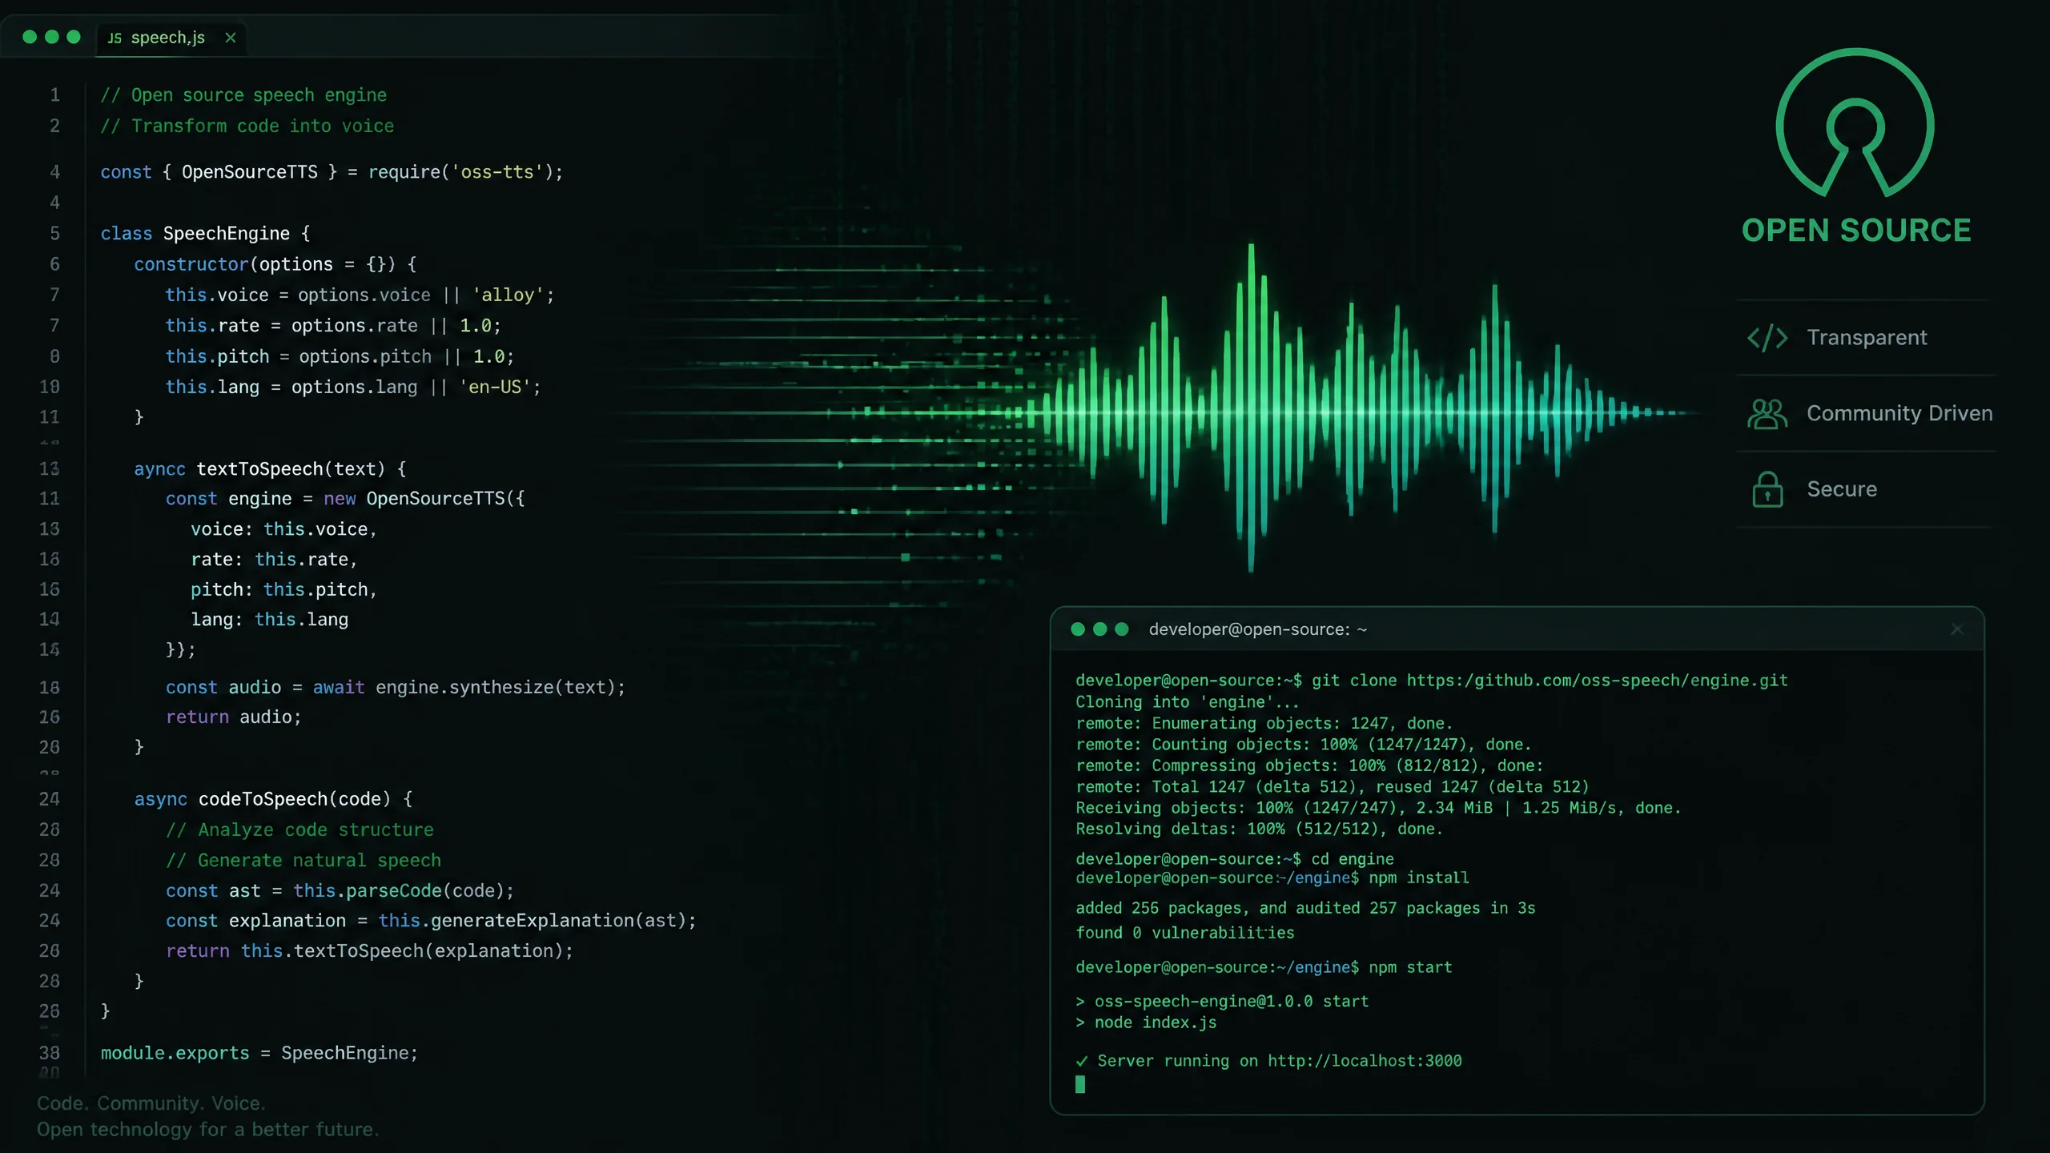Click the blinking cursor block in the terminal

(1080, 1084)
